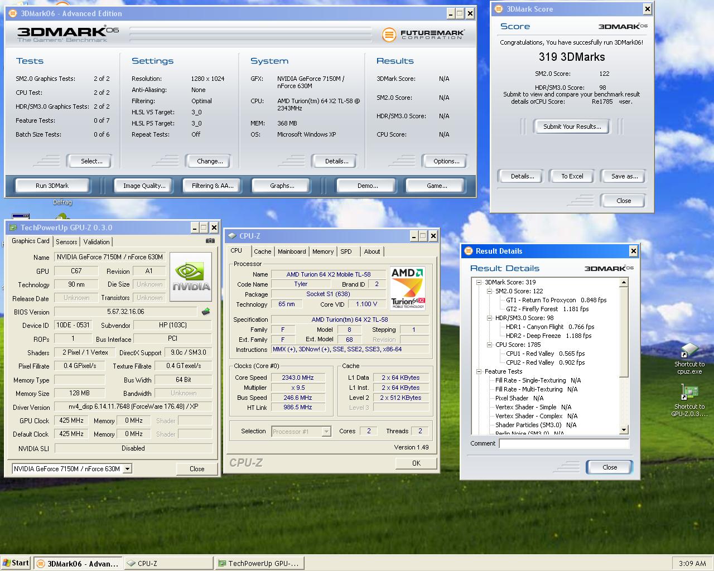Click Details... under System
Viewport: 714px width, 571px height.
pos(336,161)
